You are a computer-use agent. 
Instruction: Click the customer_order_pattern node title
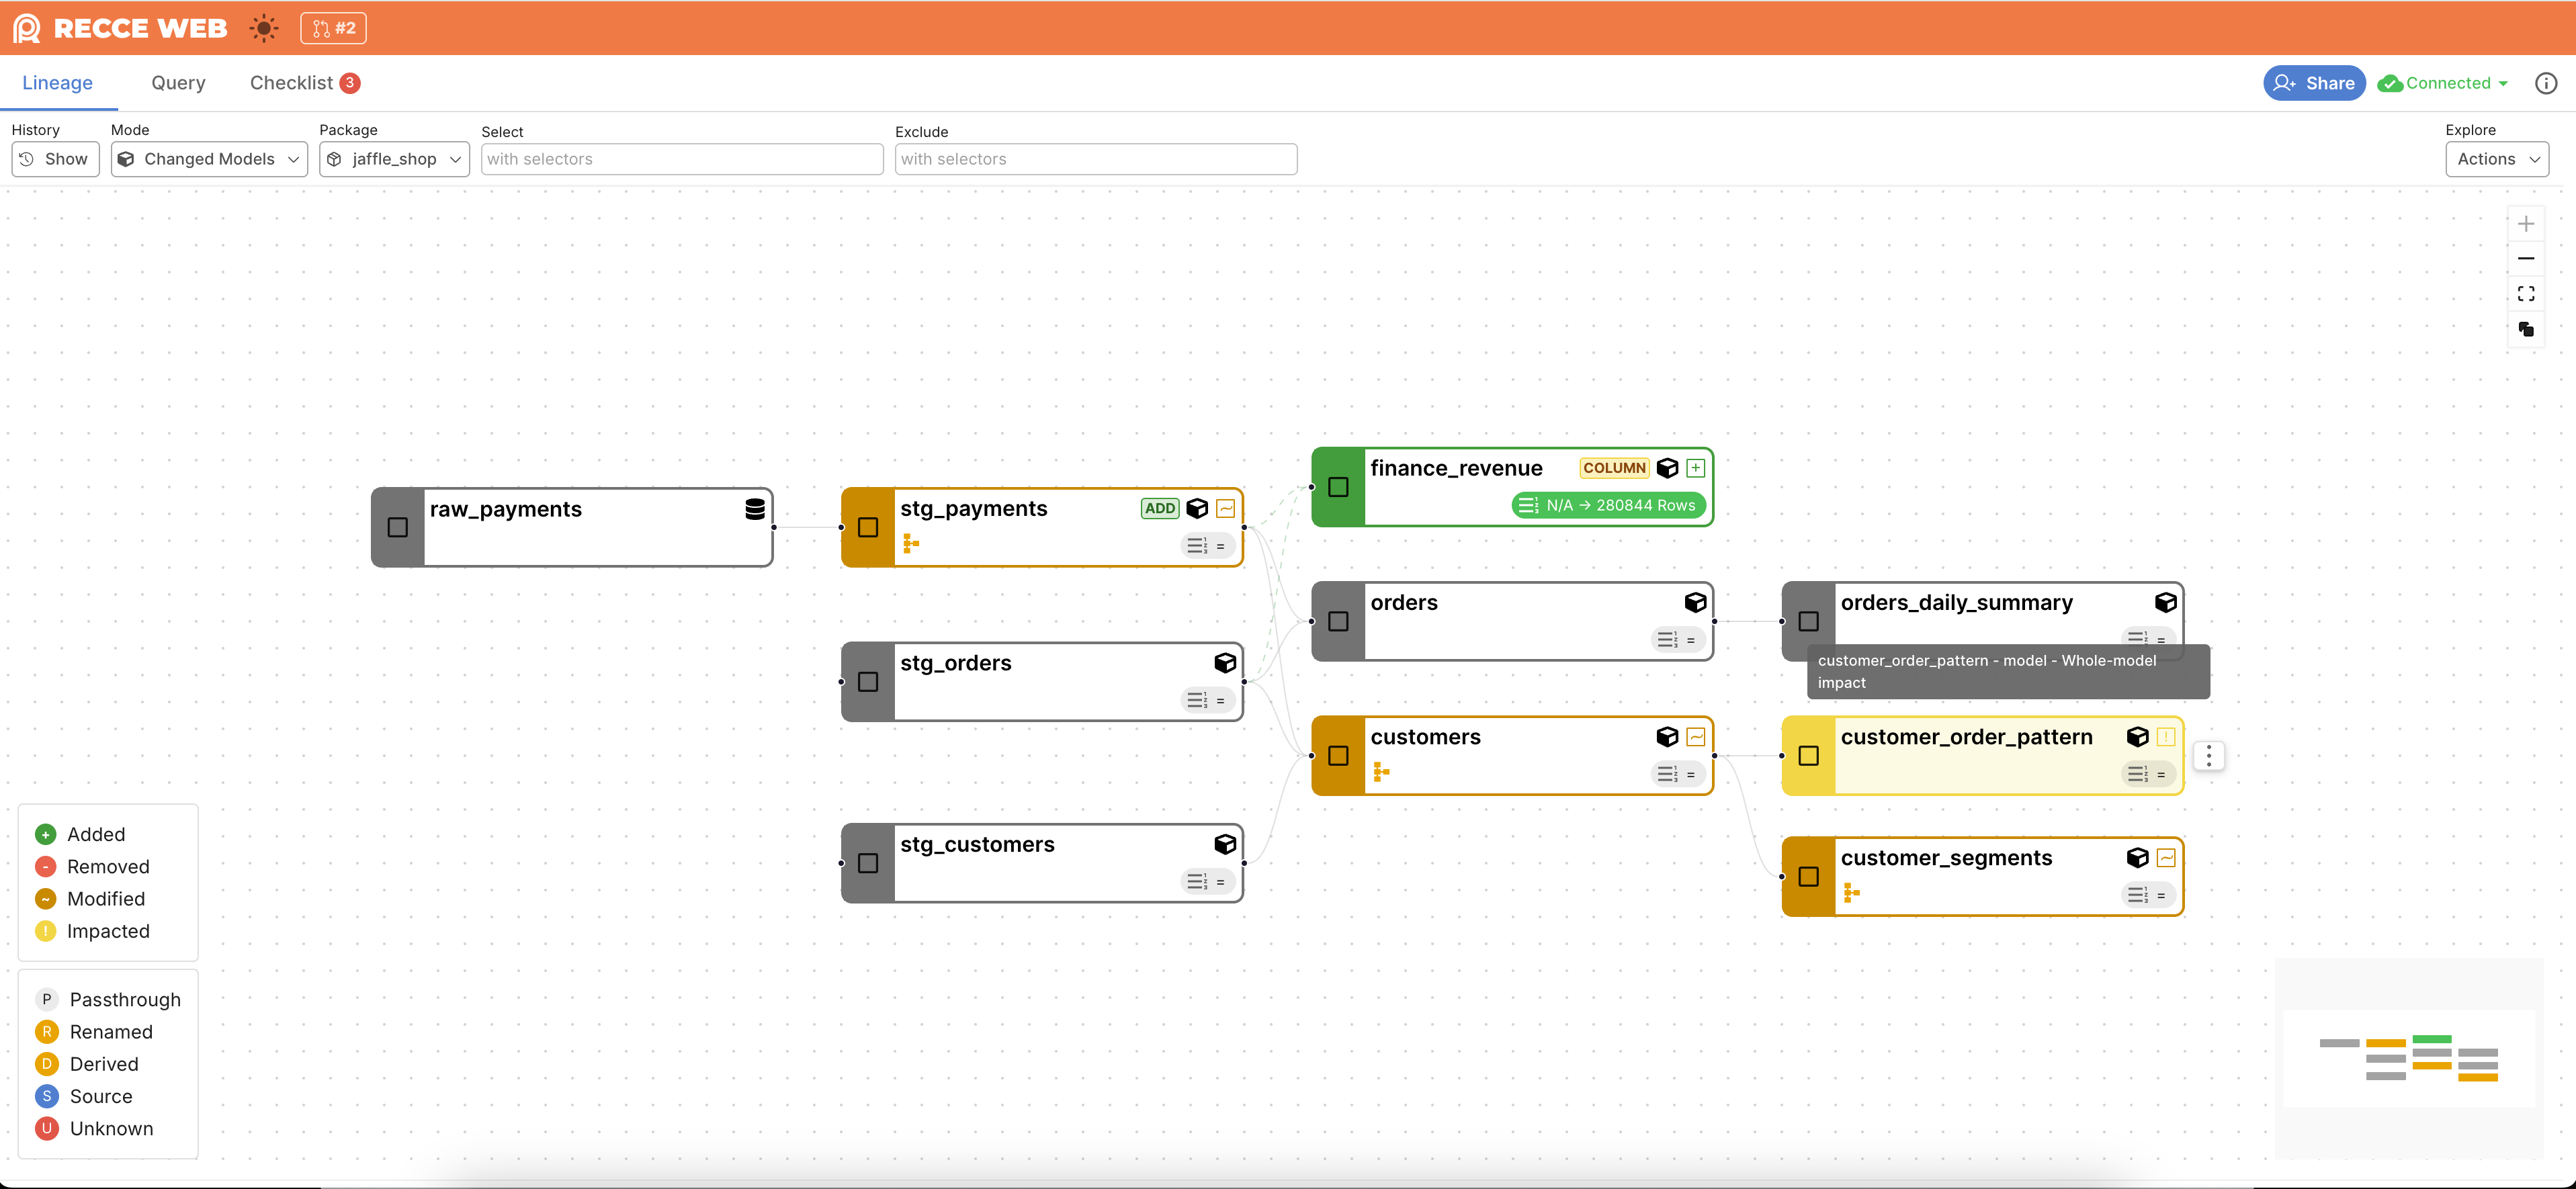pos(1966,737)
